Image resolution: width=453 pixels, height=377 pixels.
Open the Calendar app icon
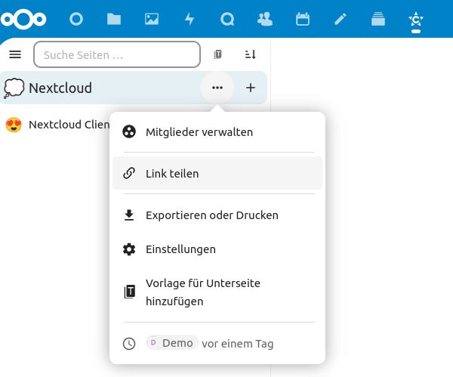tap(303, 20)
